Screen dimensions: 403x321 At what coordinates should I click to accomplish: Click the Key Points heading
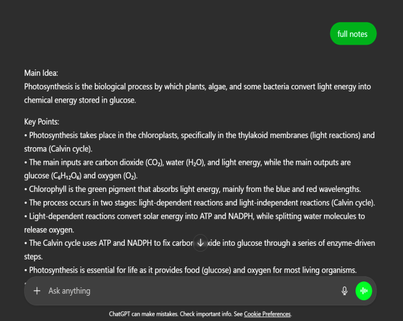[42, 122]
